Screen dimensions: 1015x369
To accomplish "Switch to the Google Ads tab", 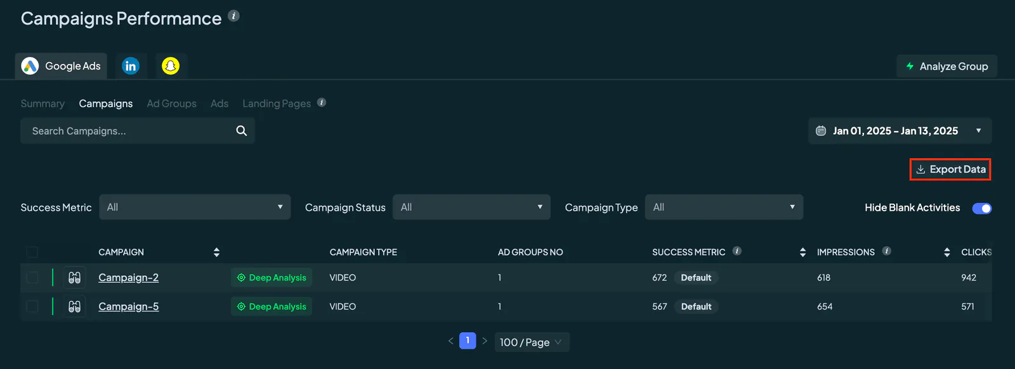I will [61, 66].
